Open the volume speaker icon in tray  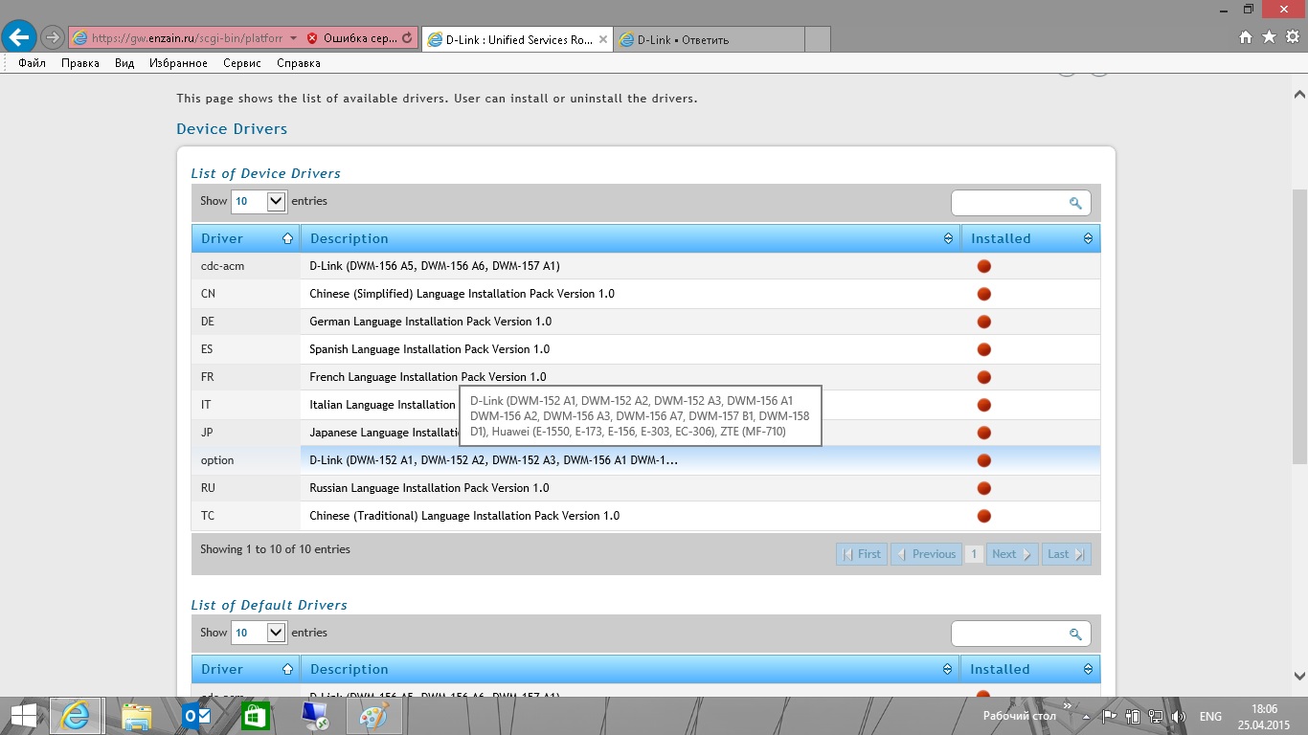(1179, 716)
